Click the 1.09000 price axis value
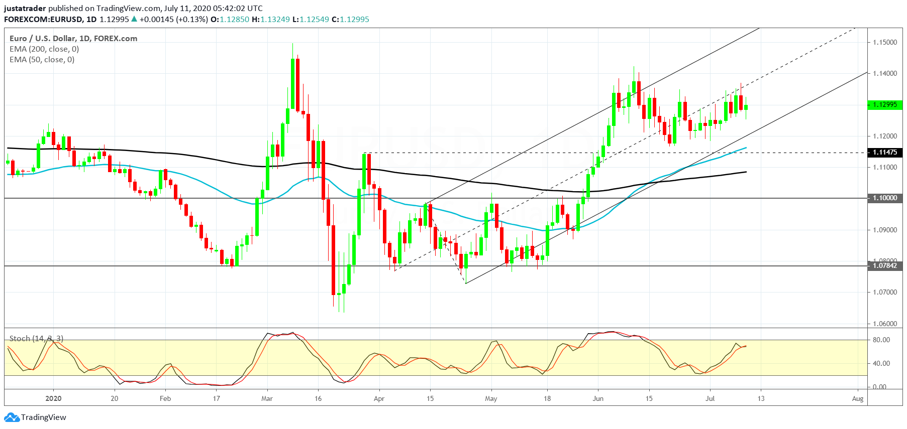The width and height of the screenshot is (907, 429). (885, 230)
